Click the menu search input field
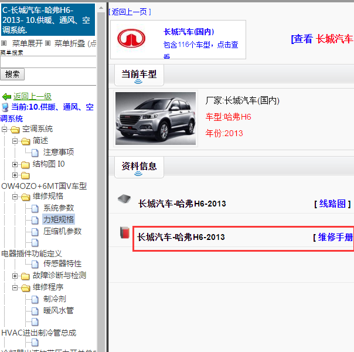 [x=48, y=62]
